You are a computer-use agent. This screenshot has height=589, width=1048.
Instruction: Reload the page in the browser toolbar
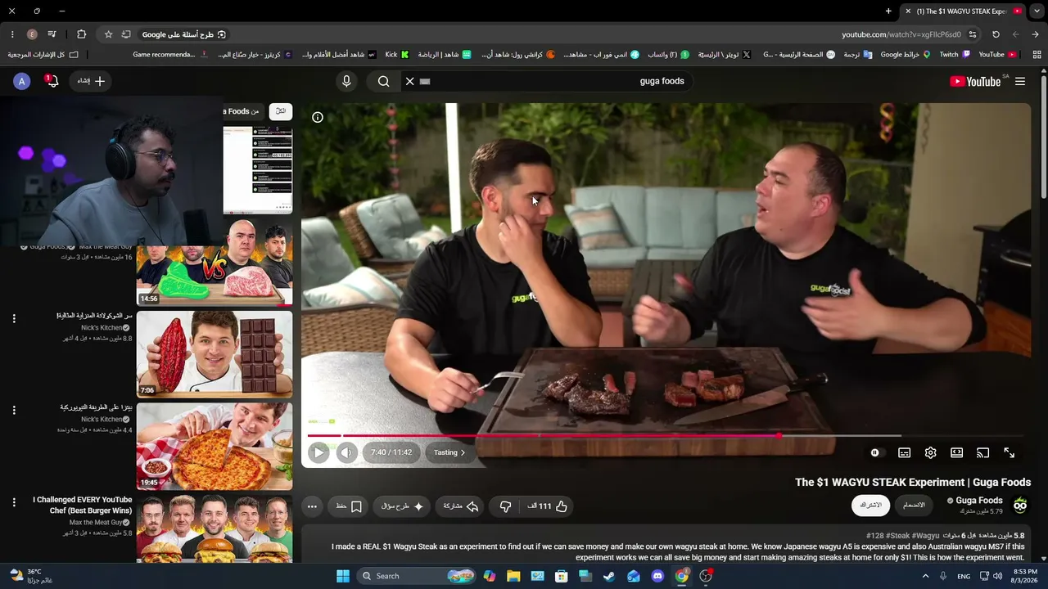[x=996, y=34]
